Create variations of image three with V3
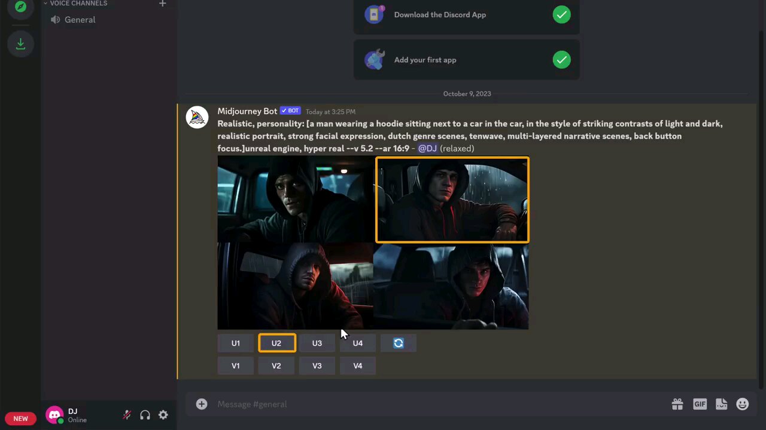 pos(317,366)
